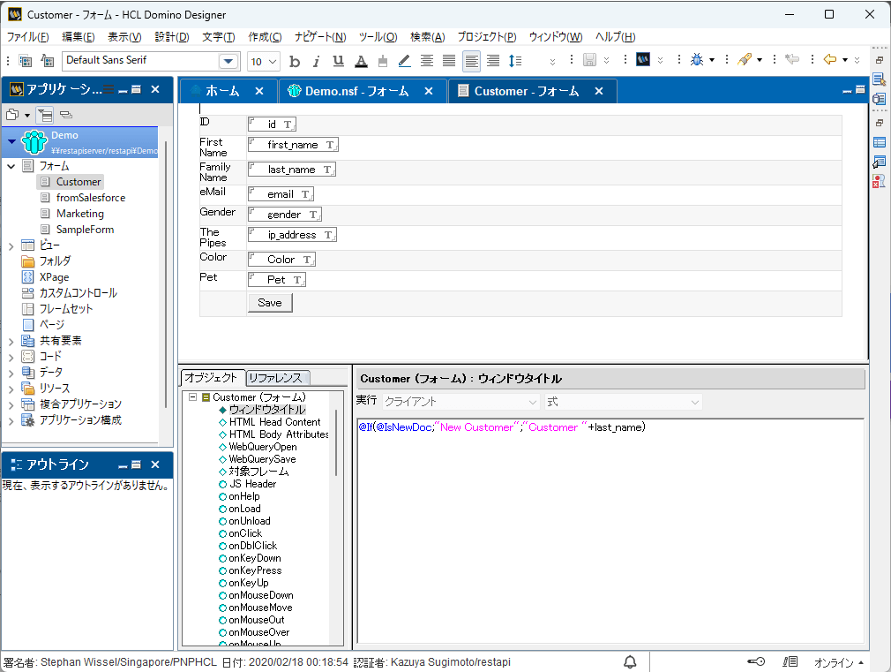The width and height of the screenshot is (891, 672).
Task: Select the JS Header object
Action: tap(253, 484)
